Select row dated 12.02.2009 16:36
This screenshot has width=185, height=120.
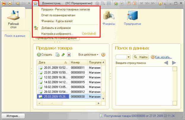(69, 77)
